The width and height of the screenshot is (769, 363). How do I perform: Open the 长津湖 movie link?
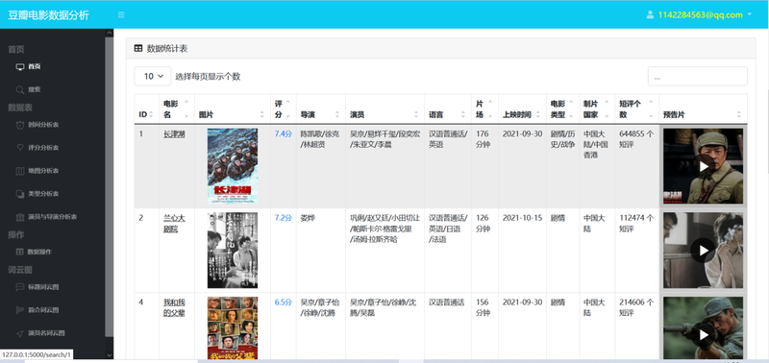[174, 134]
